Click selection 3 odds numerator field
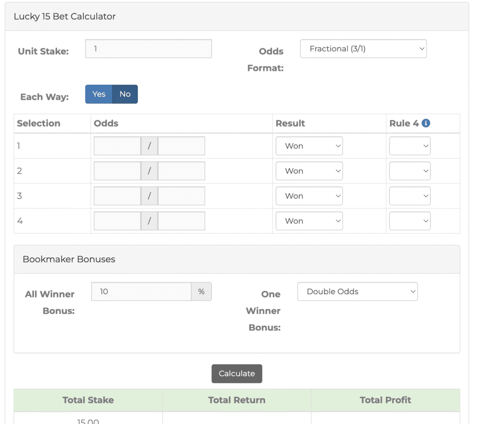The height and width of the screenshot is (424, 480). (x=117, y=196)
